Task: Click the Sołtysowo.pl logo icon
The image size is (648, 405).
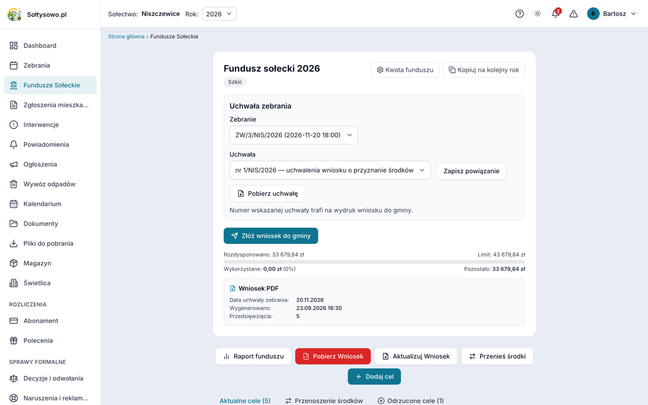Action: (x=14, y=14)
